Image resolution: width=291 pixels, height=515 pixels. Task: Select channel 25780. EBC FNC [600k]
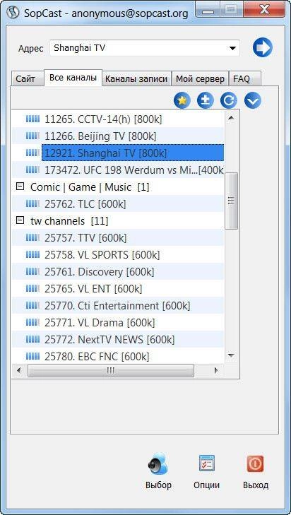coord(97,356)
